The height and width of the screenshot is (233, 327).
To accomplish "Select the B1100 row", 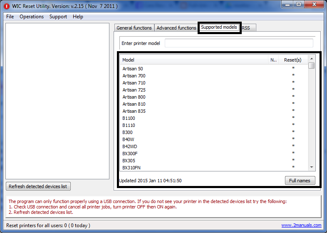I will 214,118.
